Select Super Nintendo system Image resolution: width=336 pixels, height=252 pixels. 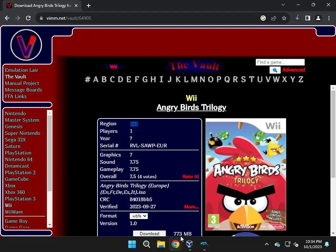(23, 133)
